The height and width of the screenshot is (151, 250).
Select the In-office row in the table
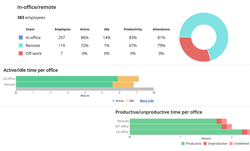[x=34, y=37]
